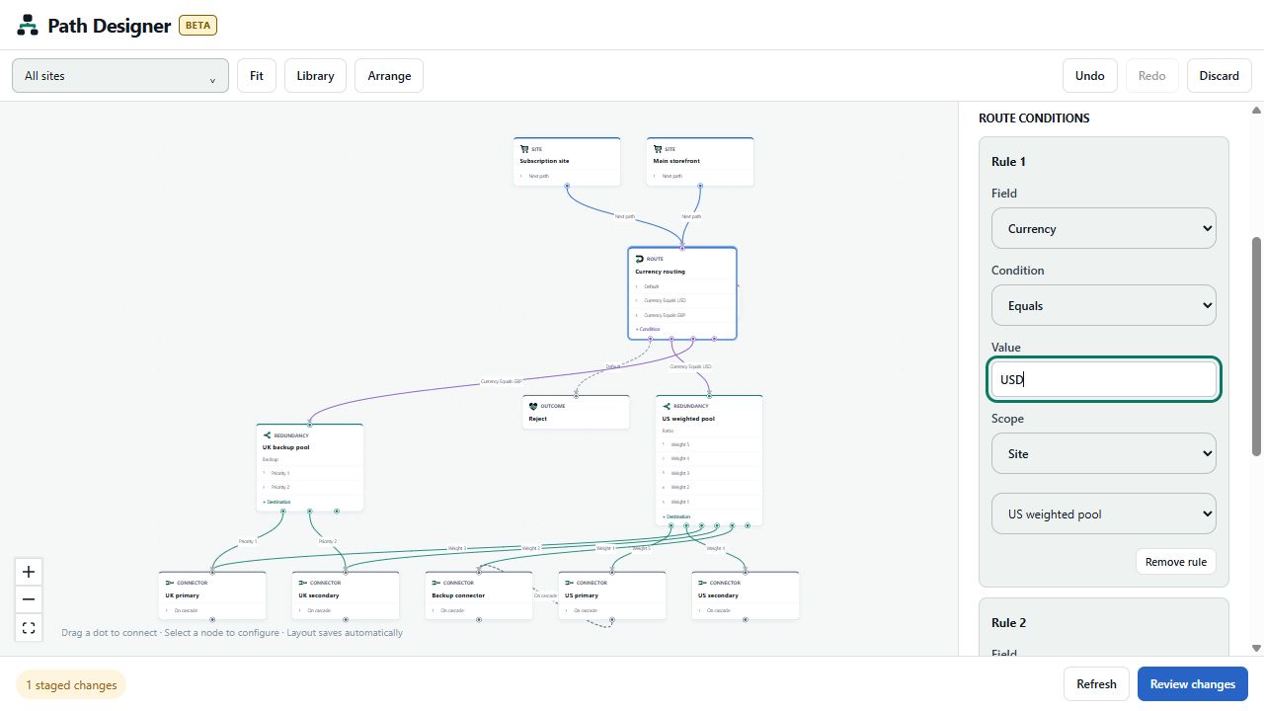This screenshot has height=711, width=1264.
Task: Click the redundancy icon on US weighted pool
Action: click(x=667, y=406)
